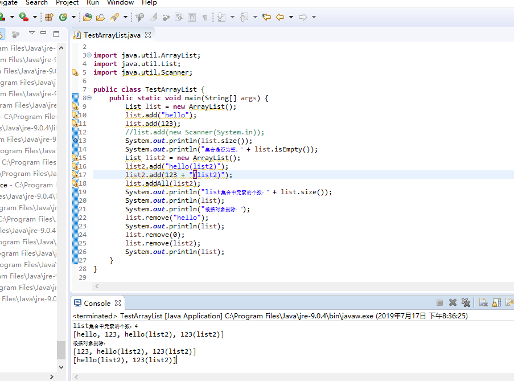Open Previous Annotation dropdown arrow

[255, 17]
